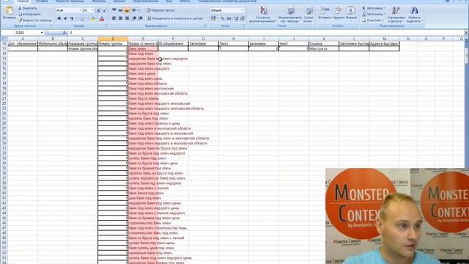Click the borders icon in the font group
469x264 pixels.
pos(83,18)
